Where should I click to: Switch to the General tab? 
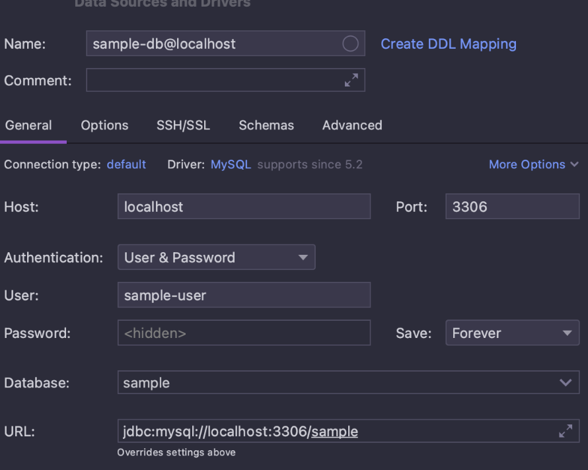(28, 125)
